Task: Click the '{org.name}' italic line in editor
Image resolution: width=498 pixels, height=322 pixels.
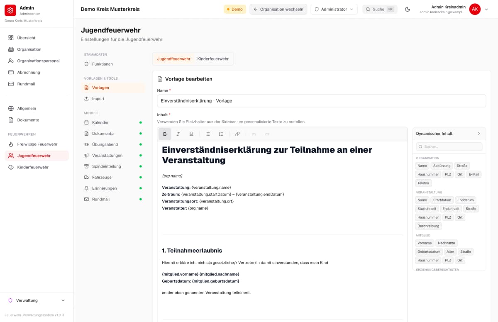Action: click(x=172, y=176)
